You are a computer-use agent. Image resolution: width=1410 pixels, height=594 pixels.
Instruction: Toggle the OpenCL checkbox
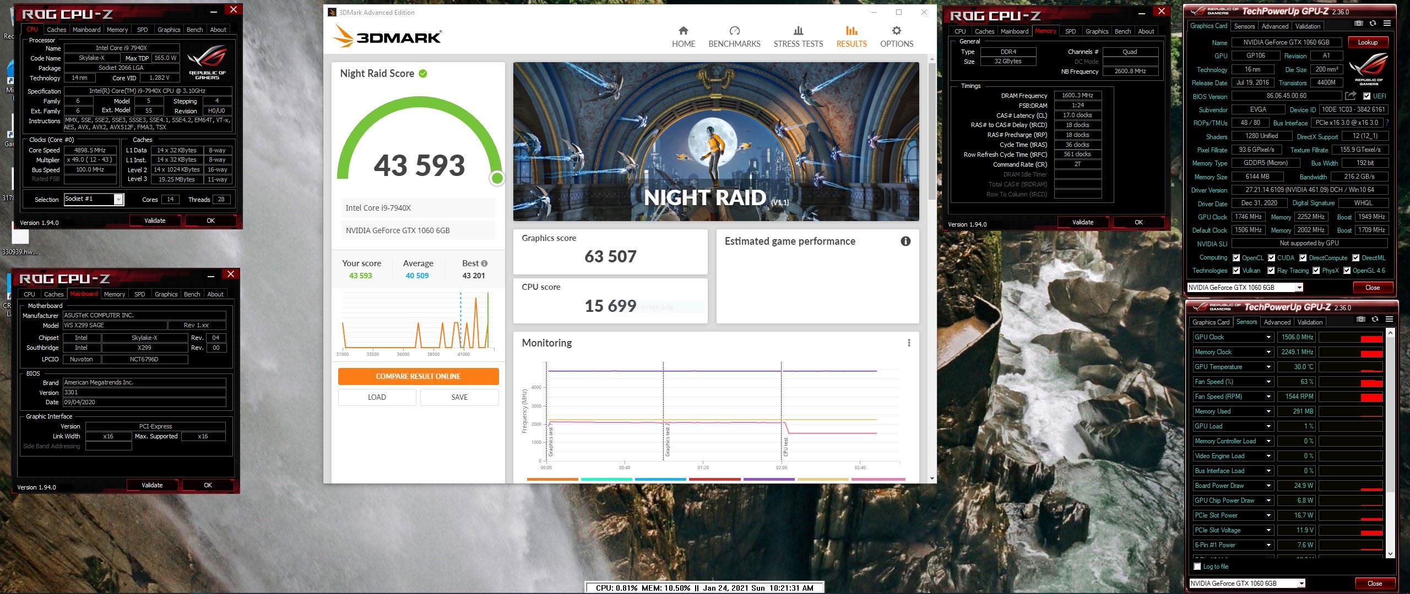pyautogui.click(x=1236, y=258)
